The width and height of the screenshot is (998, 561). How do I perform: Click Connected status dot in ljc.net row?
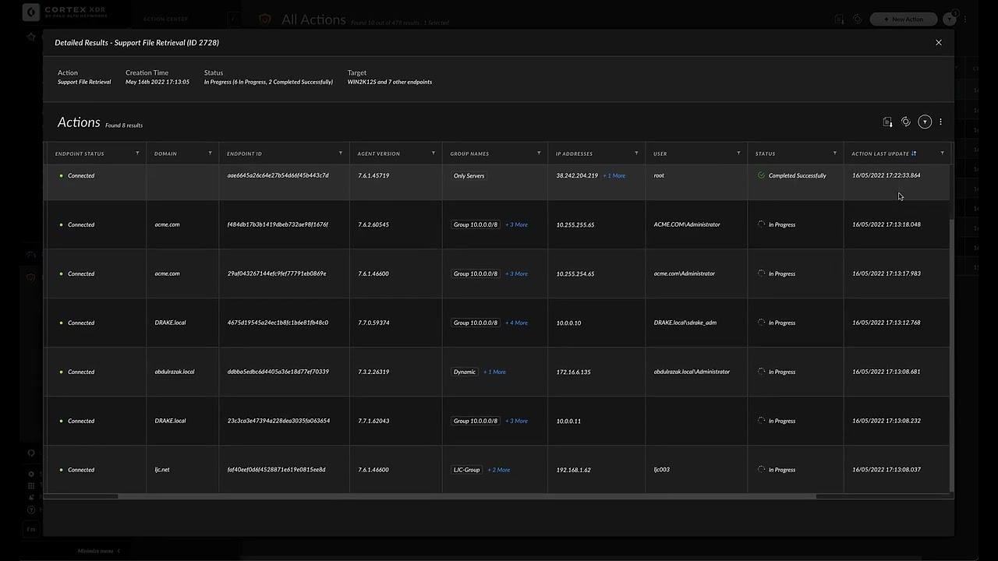62,470
